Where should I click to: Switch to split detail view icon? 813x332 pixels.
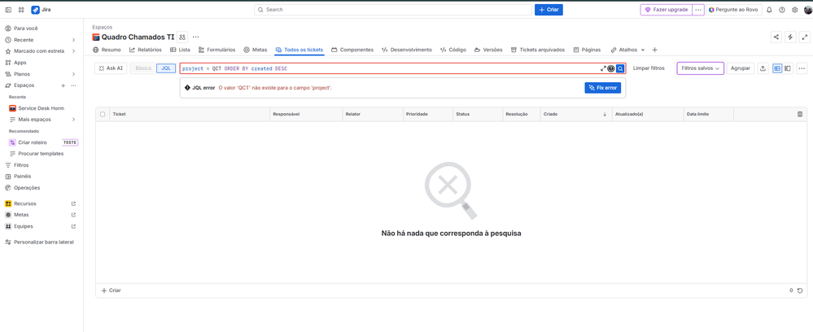788,68
